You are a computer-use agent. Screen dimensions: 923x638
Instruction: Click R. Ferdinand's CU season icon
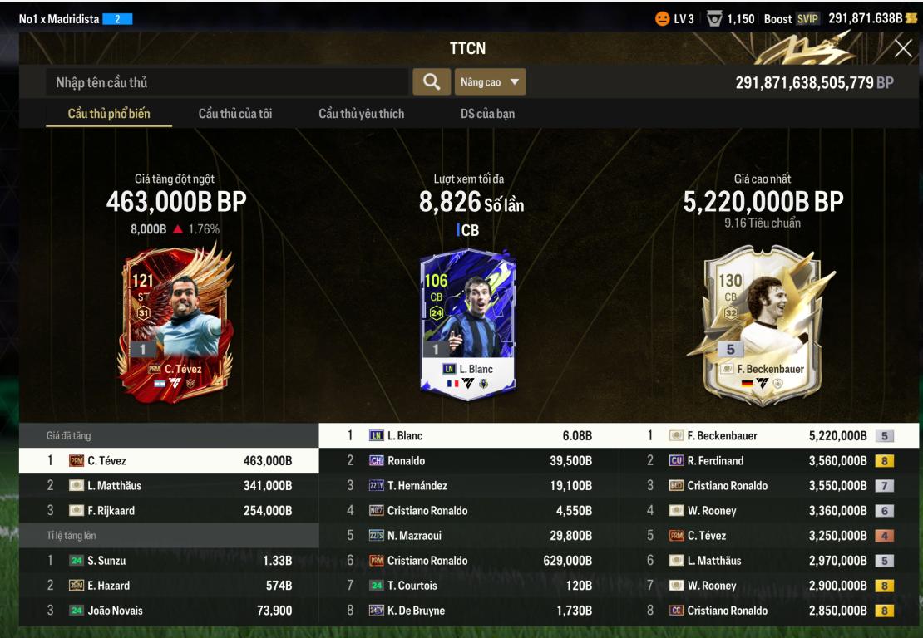tap(676, 460)
